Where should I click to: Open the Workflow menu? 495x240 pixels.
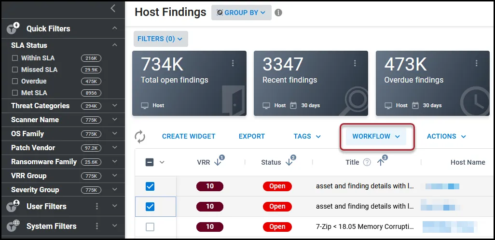pos(376,137)
